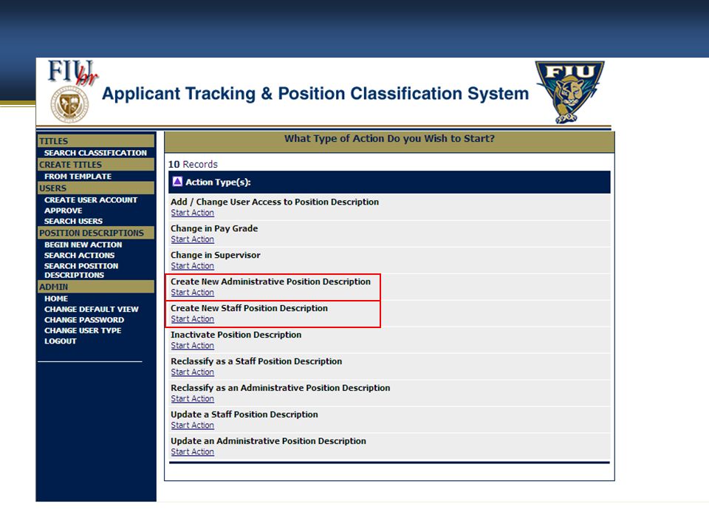Click the '10 Records' count text
The height and width of the screenshot is (532, 709).
[193, 164]
